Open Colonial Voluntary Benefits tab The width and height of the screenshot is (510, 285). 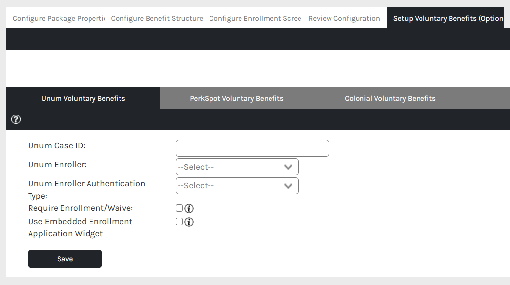coord(390,98)
